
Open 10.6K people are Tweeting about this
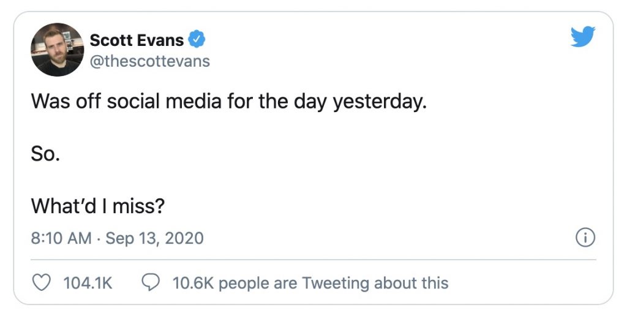click(310, 284)
